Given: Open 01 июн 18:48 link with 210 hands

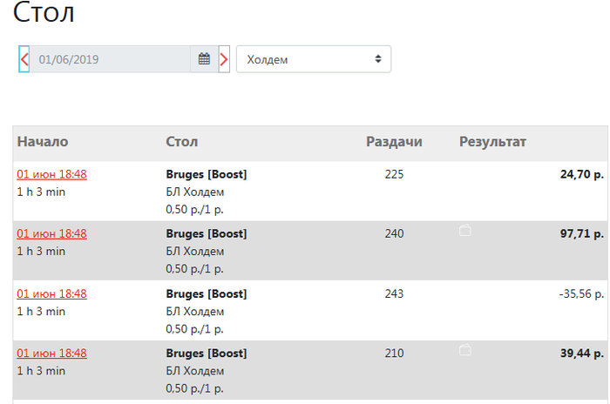Looking at the screenshot, I should (51, 353).
